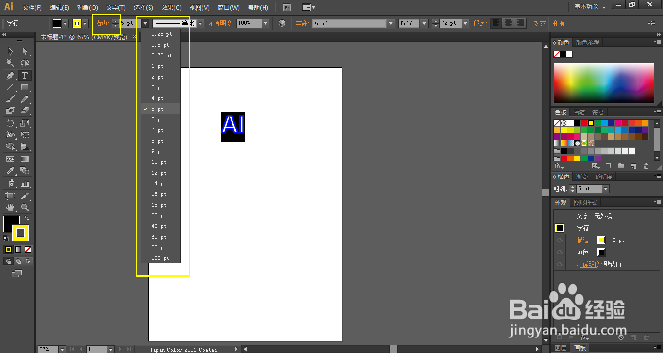
Task: Select the Pencil tool
Action: [25, 99]
